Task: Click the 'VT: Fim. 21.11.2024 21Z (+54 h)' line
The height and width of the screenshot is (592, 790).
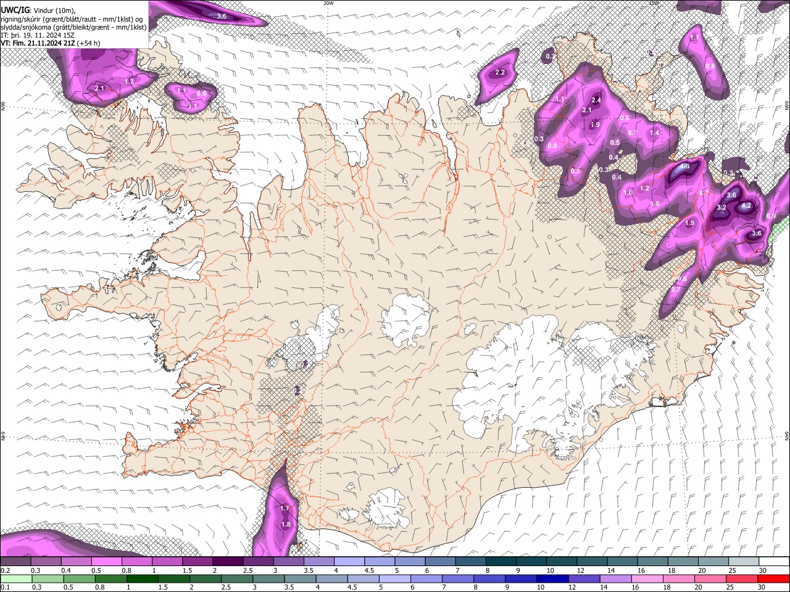Action: pyautogui.click(x=50, y=43)
